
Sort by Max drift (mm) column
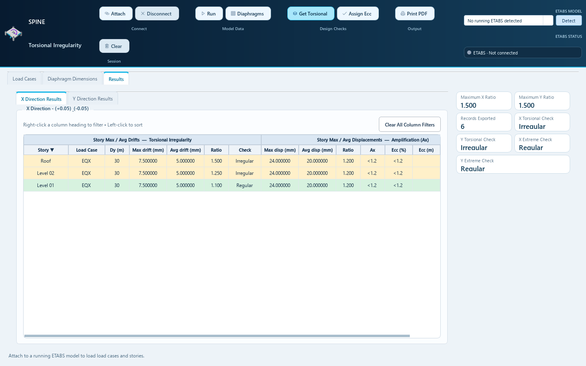click(x=148, y=150)
